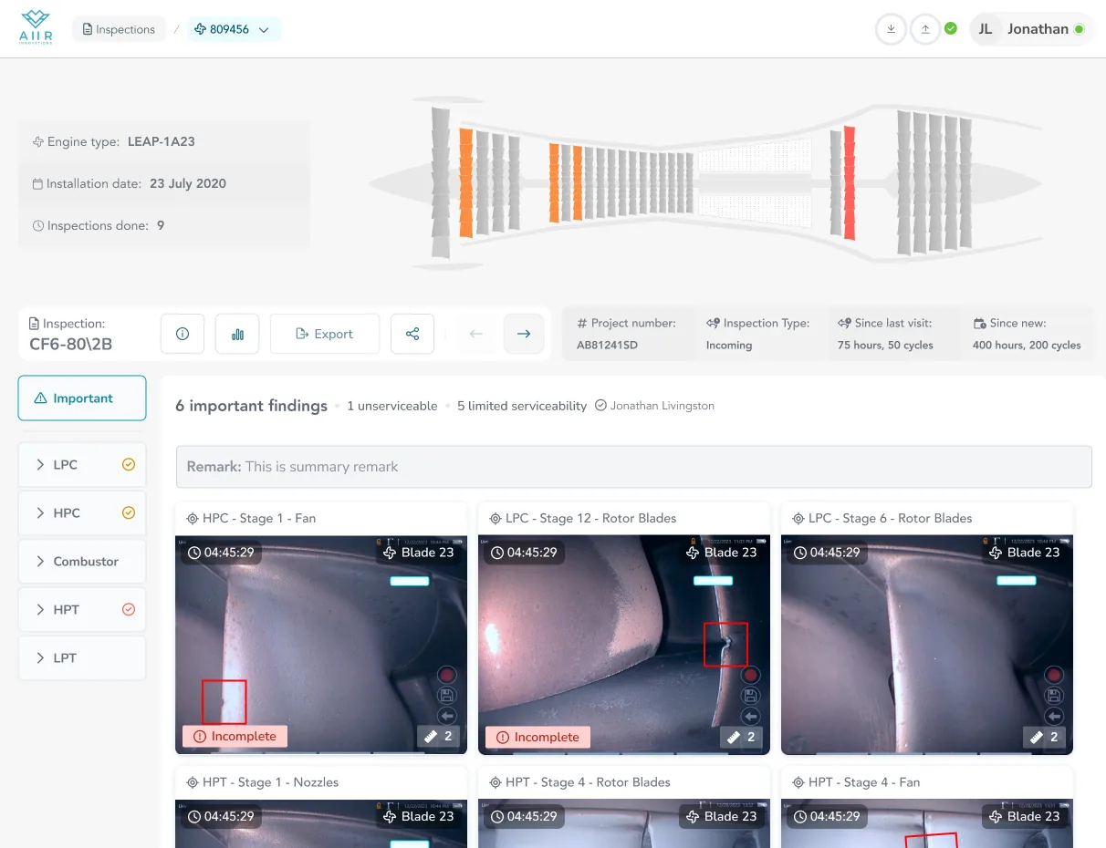Click the share icon button
The height and width of the screenshot is (848, 1106).
pyautogui.click(x=412, y=334)
